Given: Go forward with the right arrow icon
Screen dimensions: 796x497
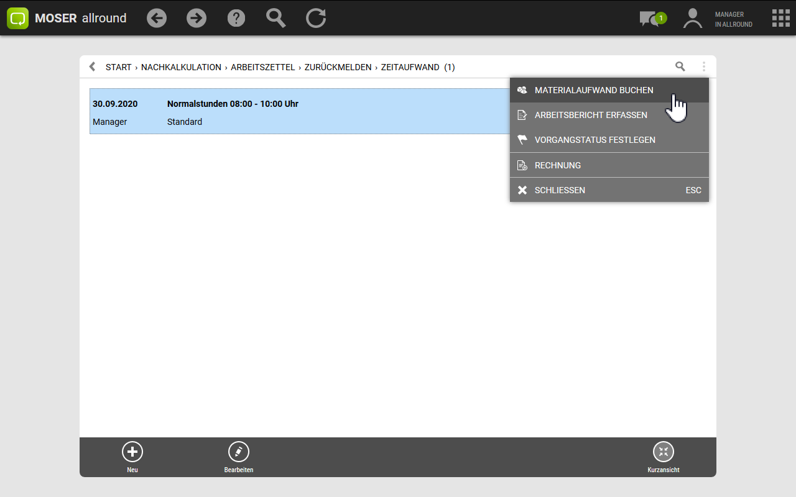Looking at the screenshot, I should (197, 18).
